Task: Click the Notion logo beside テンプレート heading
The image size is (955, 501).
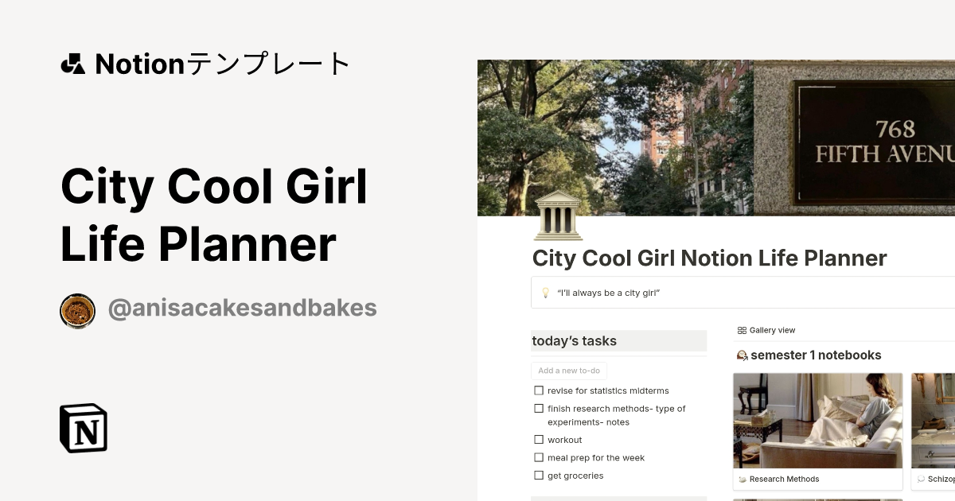Action: point(72,64)
